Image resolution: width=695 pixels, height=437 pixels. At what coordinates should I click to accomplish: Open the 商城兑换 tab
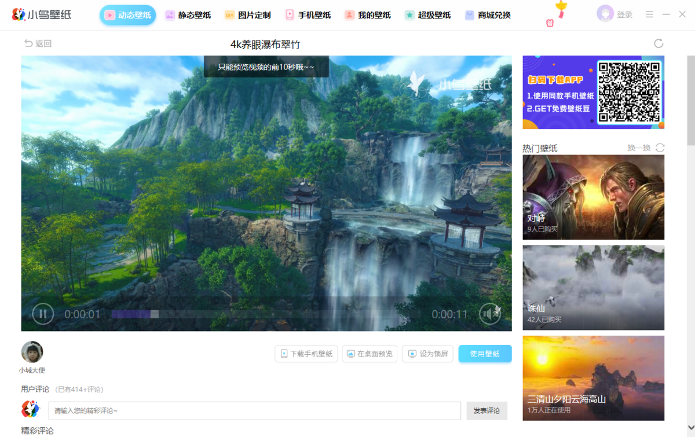pos(488,15)
